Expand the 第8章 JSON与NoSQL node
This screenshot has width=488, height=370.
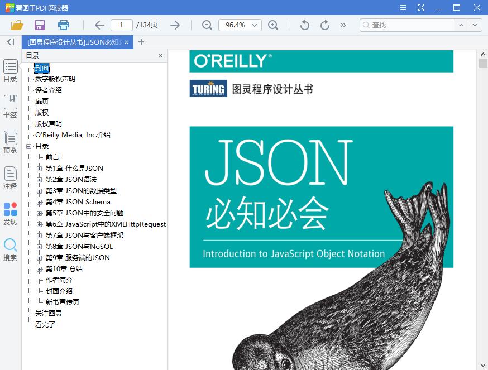(39, 247)
